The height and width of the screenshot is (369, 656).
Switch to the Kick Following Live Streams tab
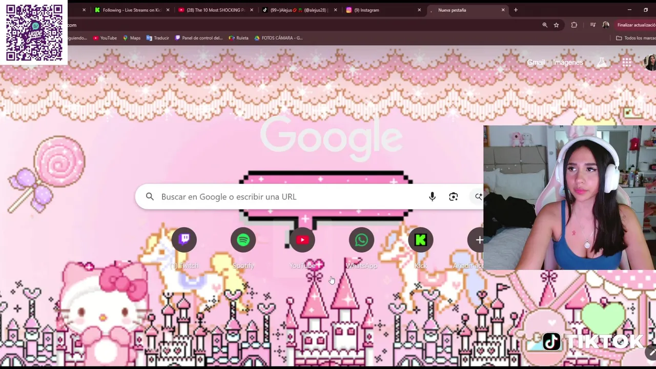(131, 10)
